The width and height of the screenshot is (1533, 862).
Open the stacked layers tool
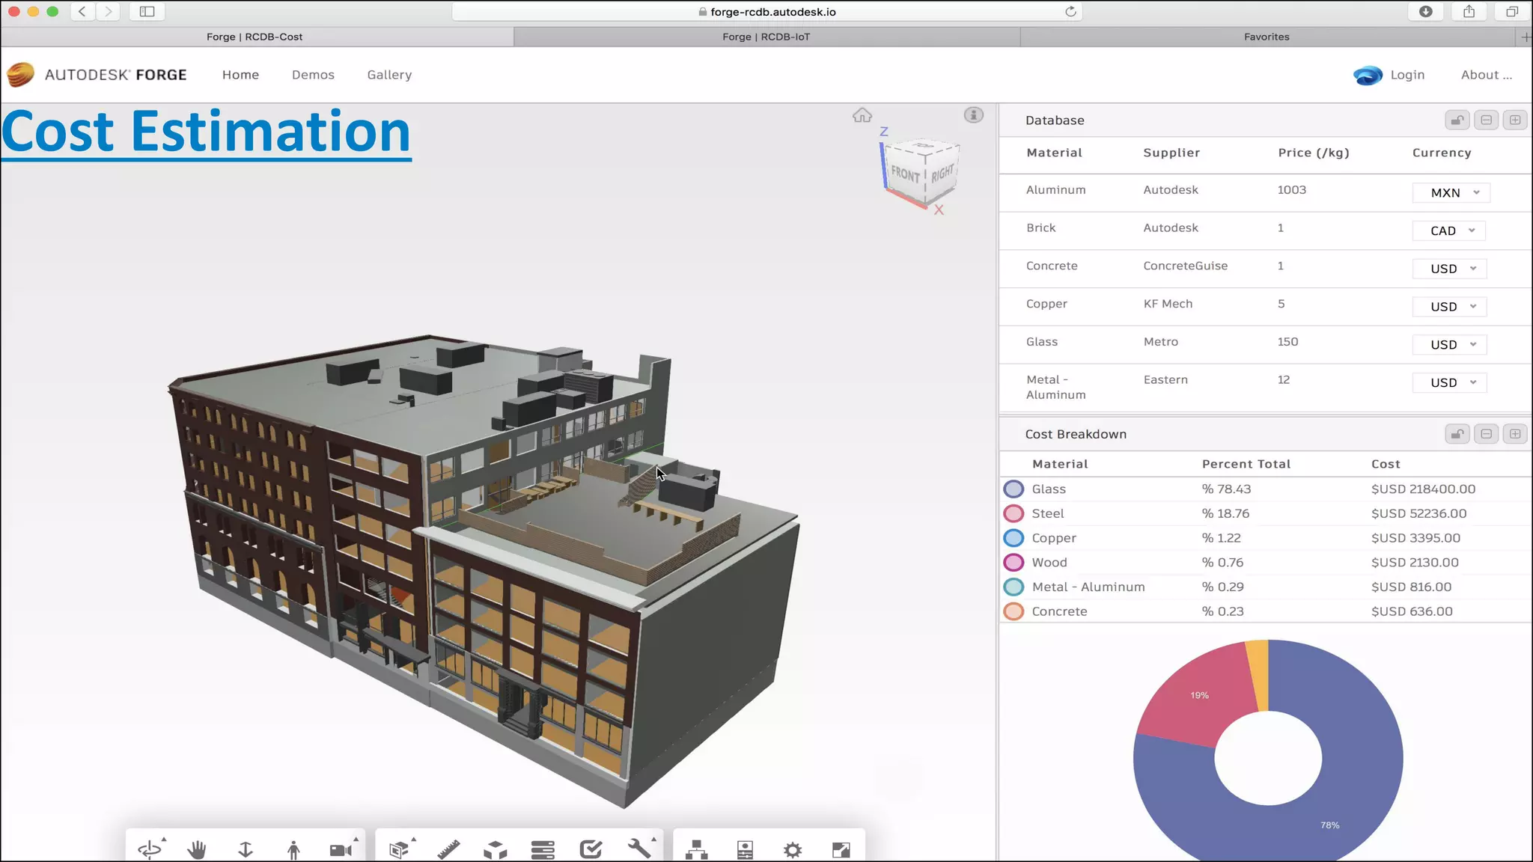543,849
